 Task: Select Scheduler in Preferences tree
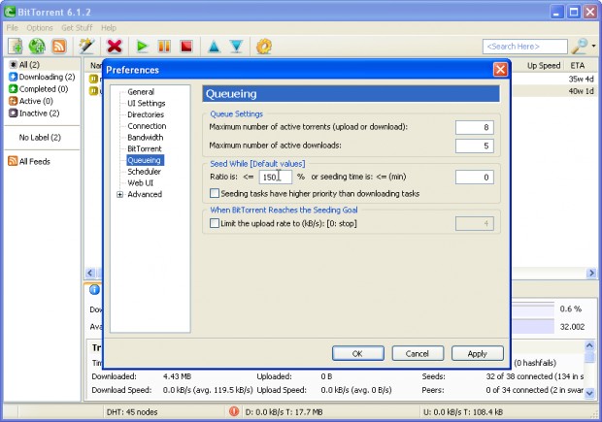[x=144, y=172]
